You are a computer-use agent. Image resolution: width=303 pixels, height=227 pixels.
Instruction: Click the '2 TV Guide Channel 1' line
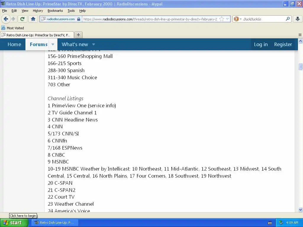[x=72, y=113]
